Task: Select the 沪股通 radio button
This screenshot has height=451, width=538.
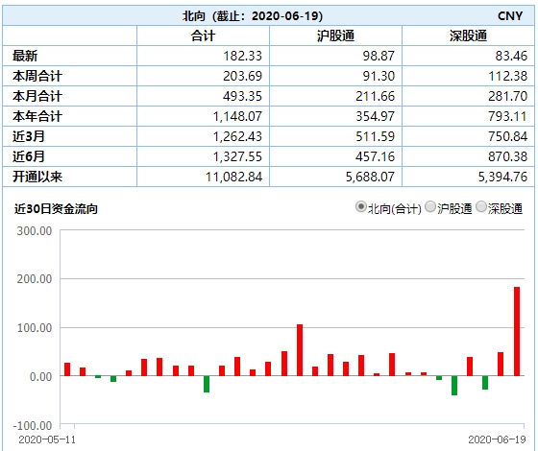Action: point(430,206)
